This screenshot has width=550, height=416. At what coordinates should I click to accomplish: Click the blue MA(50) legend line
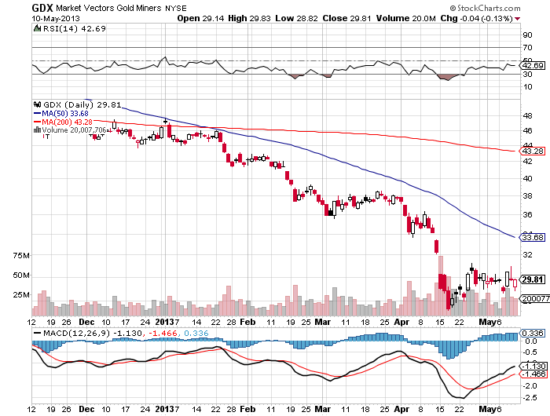[x=37, y=114]
